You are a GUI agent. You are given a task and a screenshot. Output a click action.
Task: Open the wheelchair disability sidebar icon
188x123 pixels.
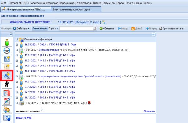pyautogui.click(x=7, y=59)
